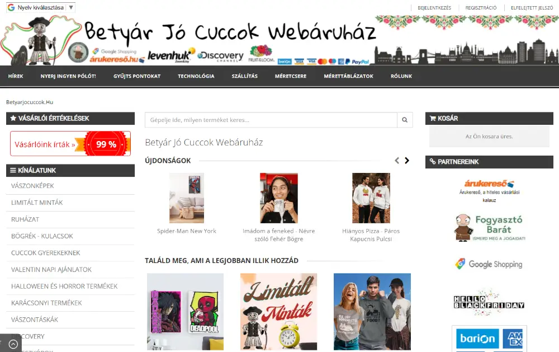This screenshot has width=559, height=352.
Task: Click the search magnifier icon button
Action: click(405, 120)
